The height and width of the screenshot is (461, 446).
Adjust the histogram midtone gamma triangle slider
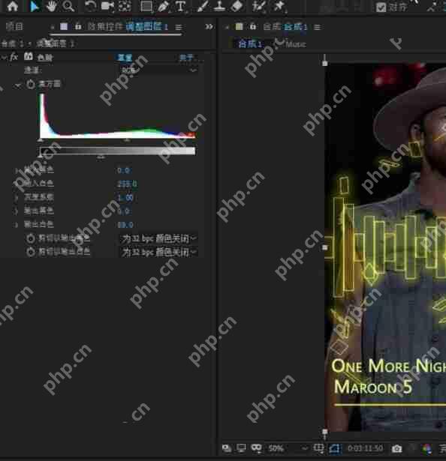[127, 140]
